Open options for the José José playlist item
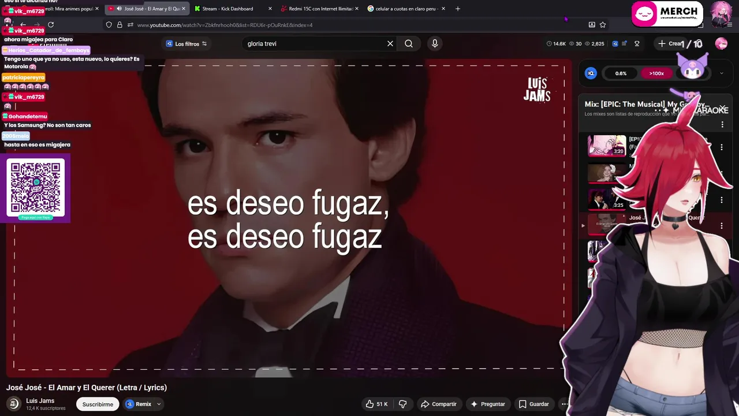 click(x=722, y=226)
